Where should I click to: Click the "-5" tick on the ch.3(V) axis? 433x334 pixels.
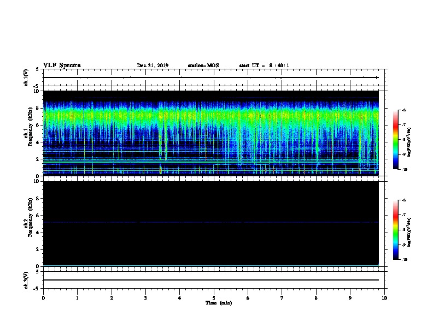coord(37,289)
